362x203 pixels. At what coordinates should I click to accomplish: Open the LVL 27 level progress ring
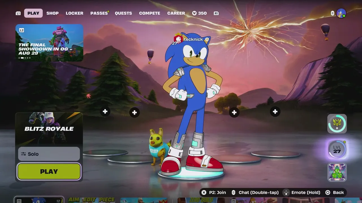[x=337, y=149]
